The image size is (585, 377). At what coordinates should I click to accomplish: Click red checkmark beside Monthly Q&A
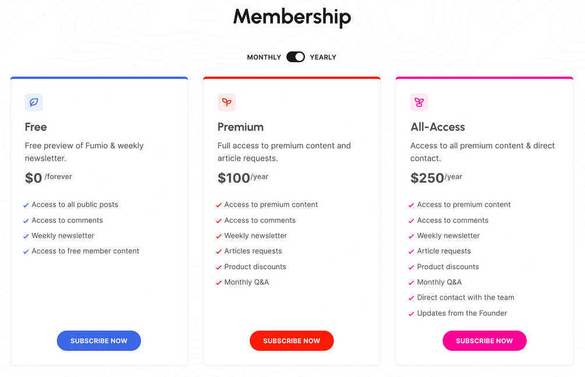tap(219, 283)
